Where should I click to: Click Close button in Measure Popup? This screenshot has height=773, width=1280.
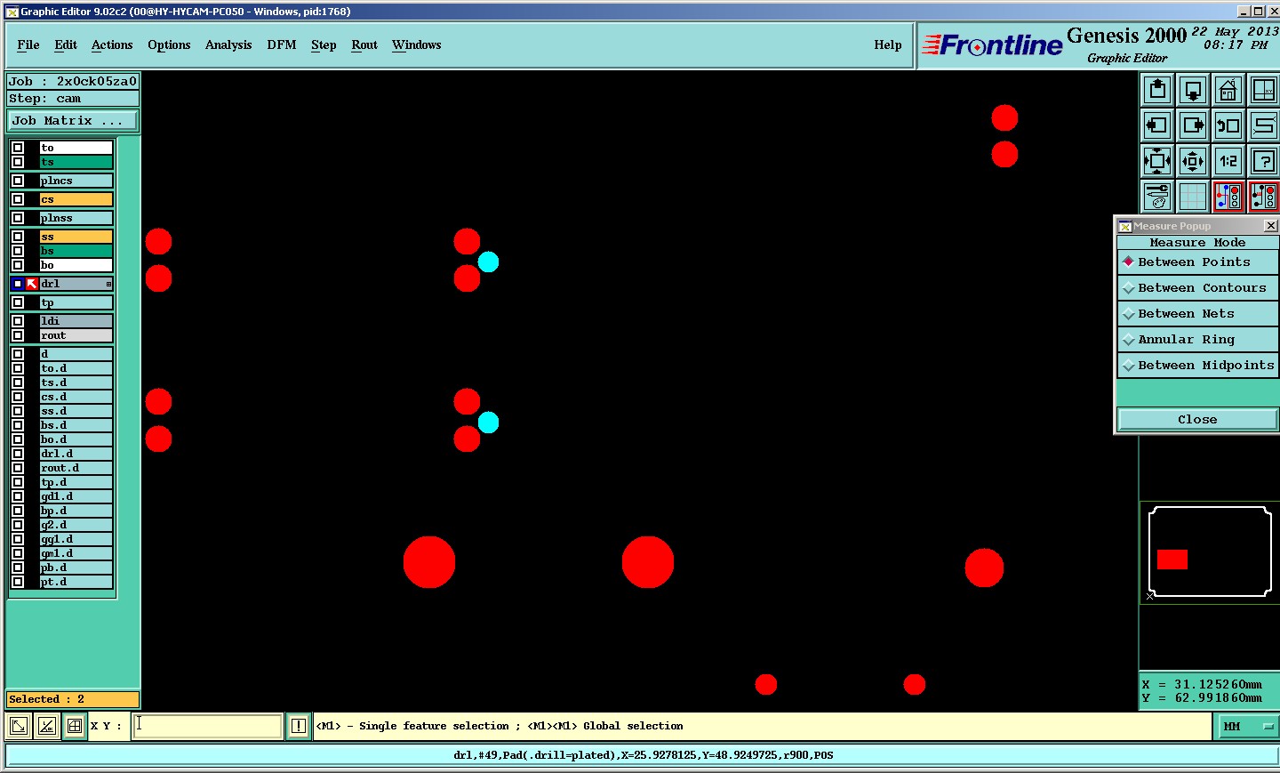1197,420
